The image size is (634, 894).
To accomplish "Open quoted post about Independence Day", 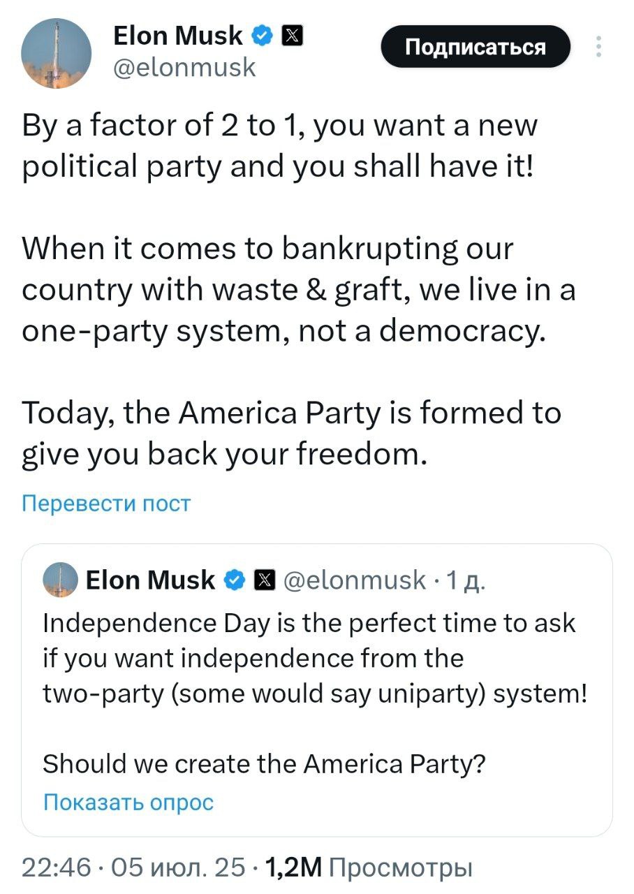I will click(317, 689).
